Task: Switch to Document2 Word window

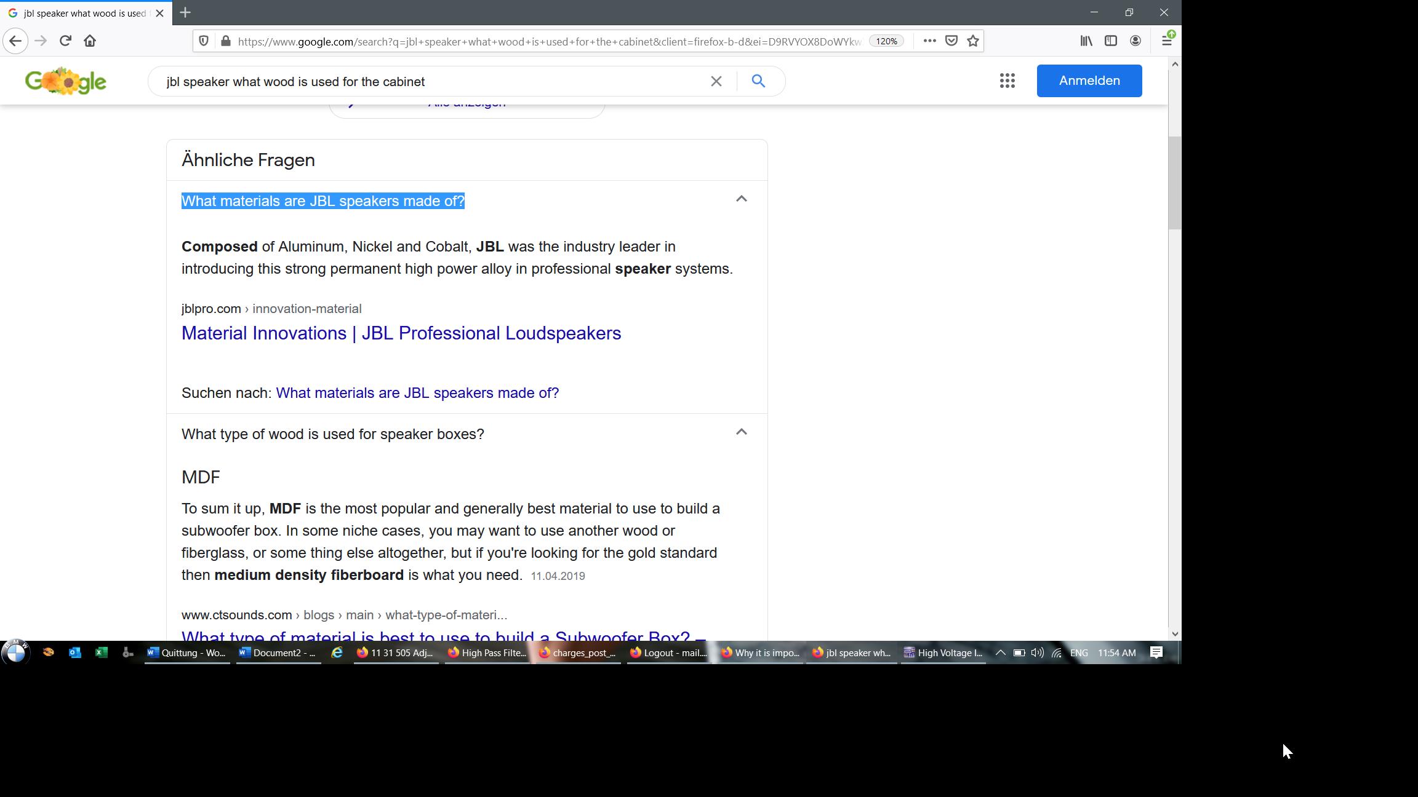Action: click(279, 652)
